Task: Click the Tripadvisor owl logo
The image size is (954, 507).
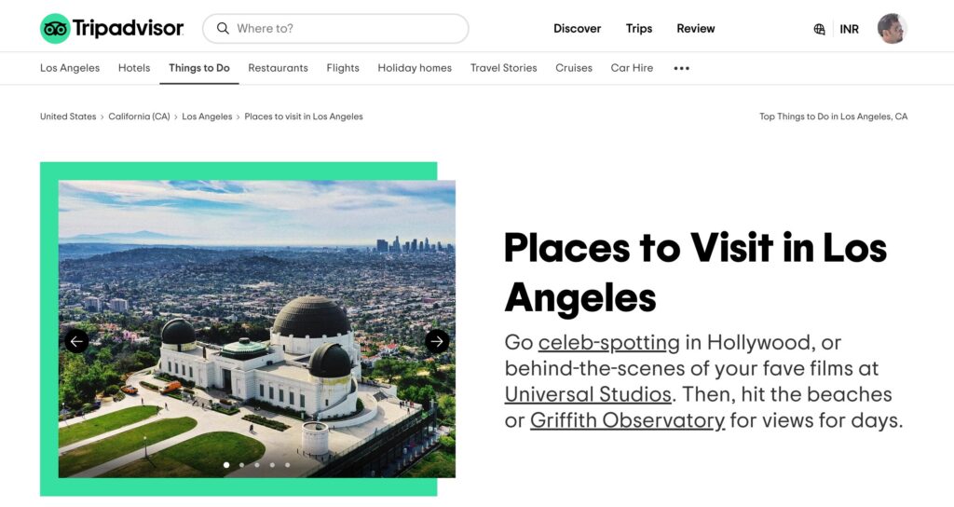Action: (x=55, y=29)
